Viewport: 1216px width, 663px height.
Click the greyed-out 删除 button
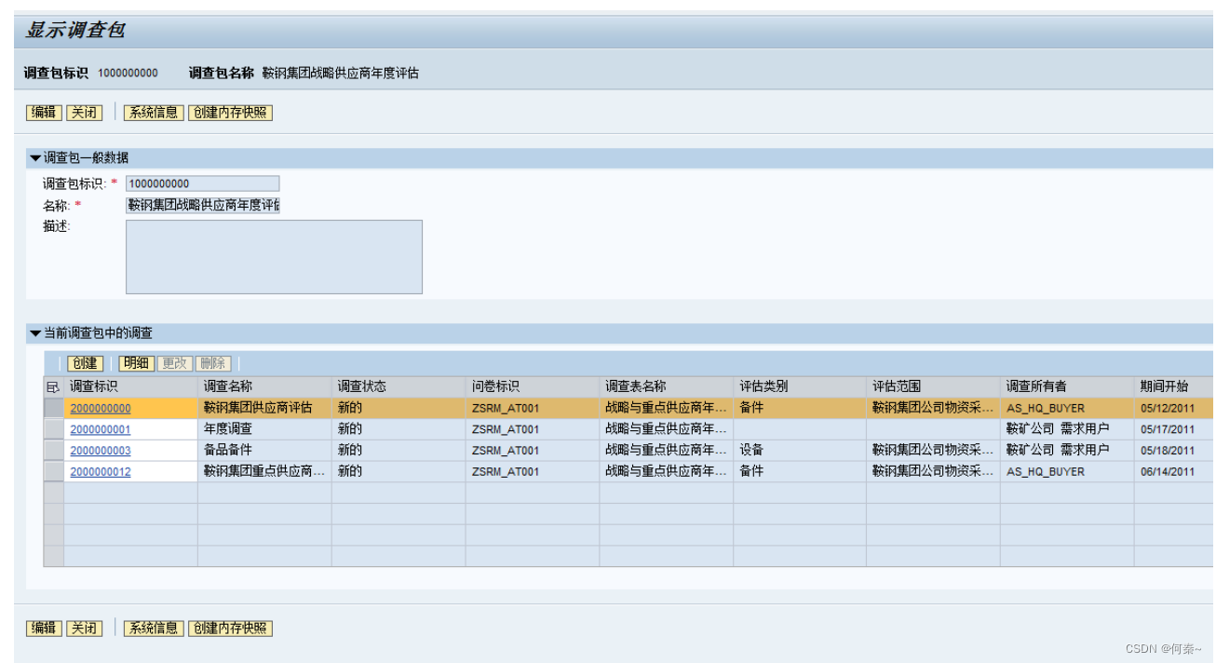212,364
